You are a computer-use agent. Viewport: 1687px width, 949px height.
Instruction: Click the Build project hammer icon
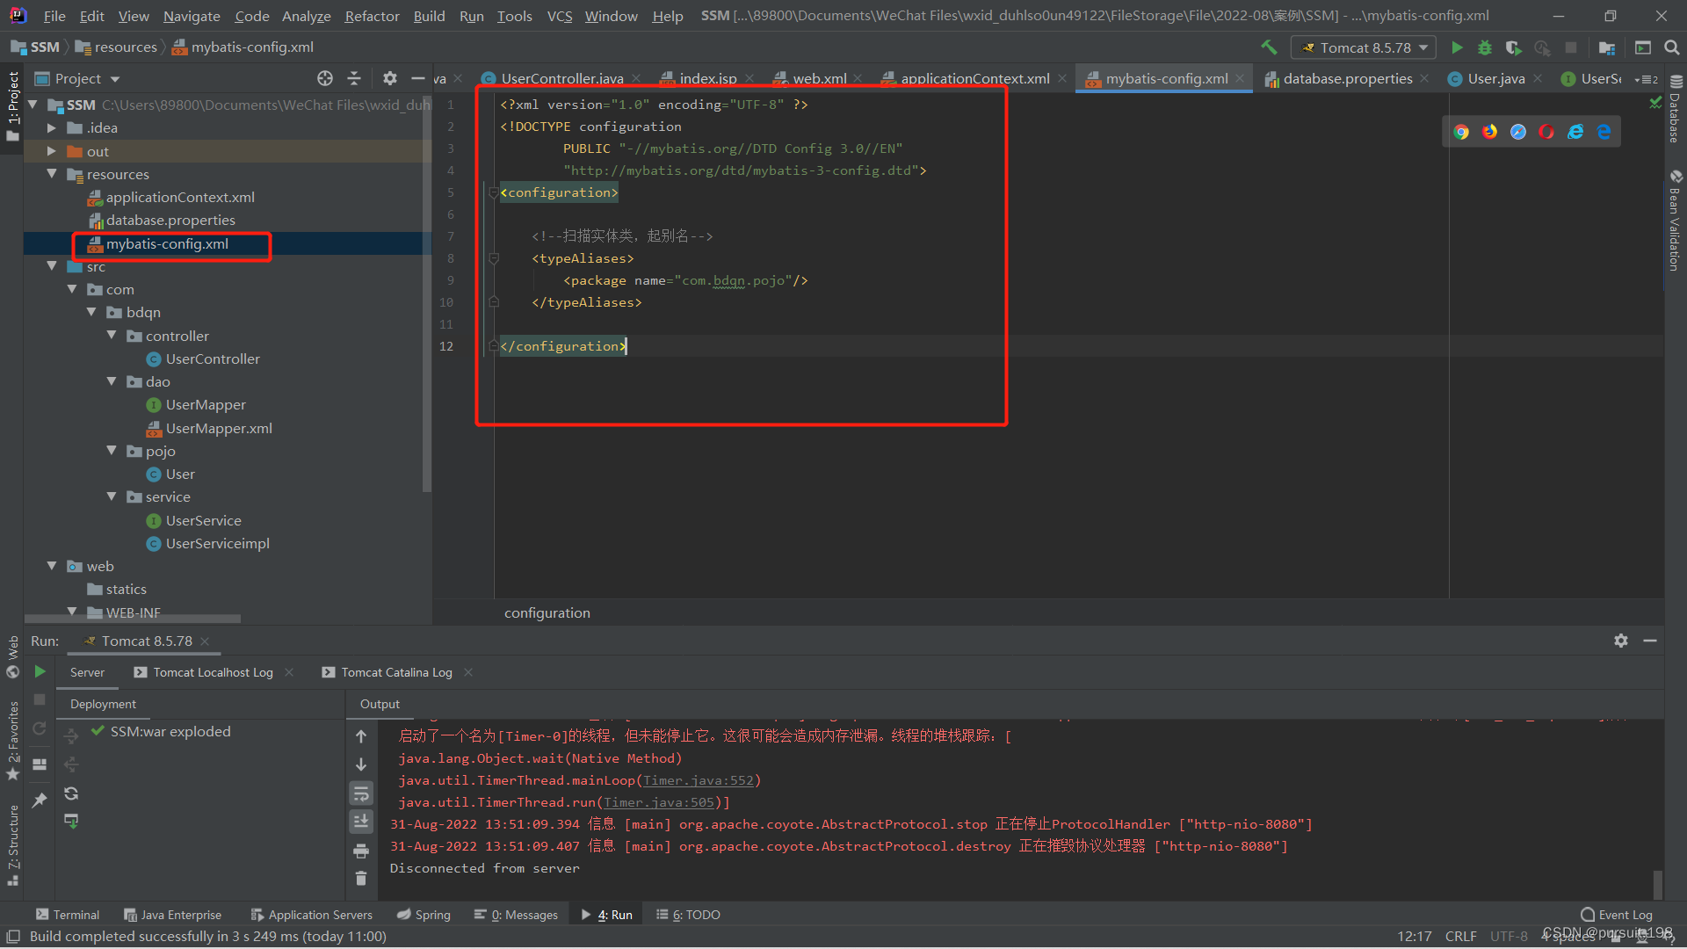coord(1269,47)
